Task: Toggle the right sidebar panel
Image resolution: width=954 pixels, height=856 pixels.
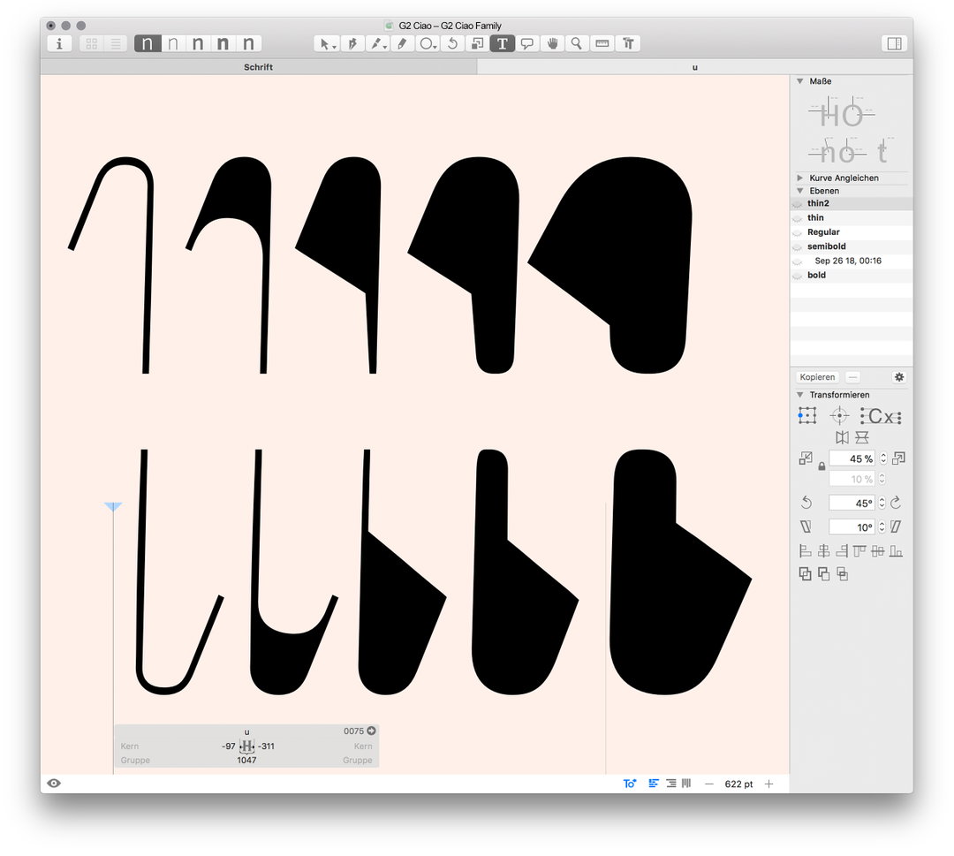Action: coord(894,43)
